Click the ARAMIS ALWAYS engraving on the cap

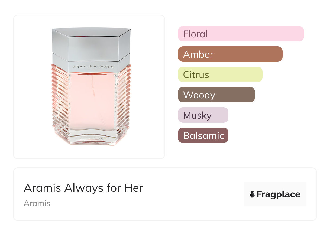[93, 66]
